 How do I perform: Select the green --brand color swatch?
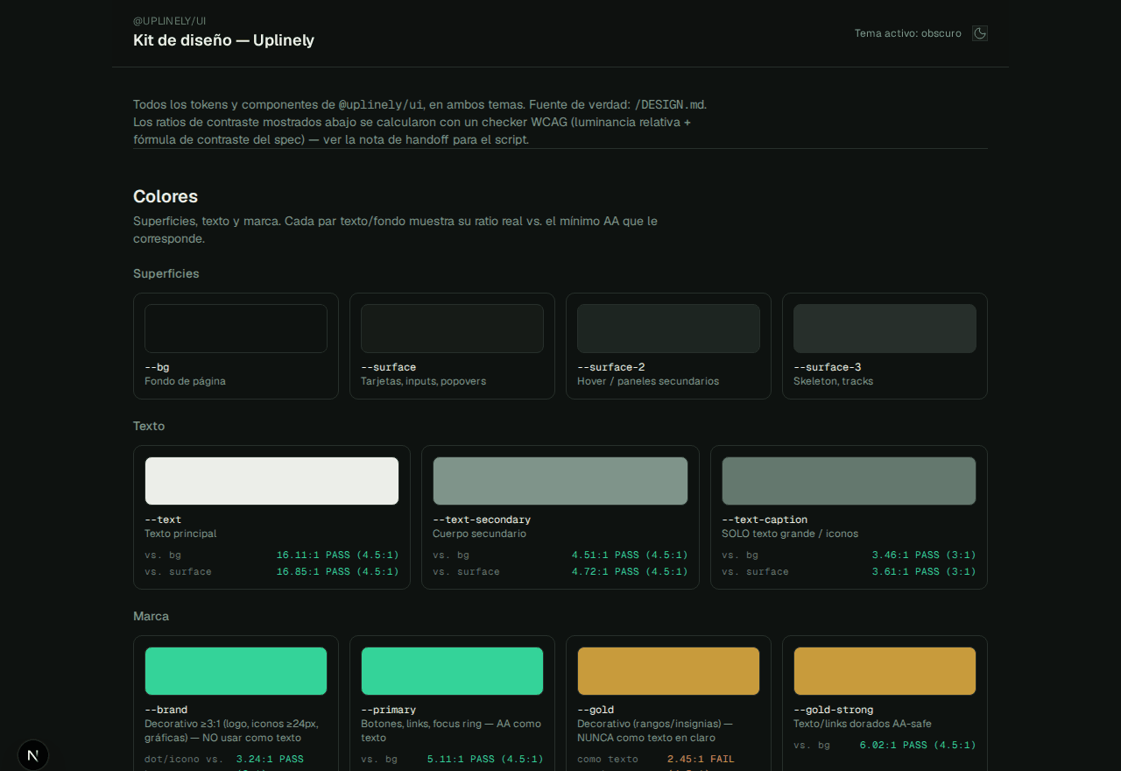point(236,671)
